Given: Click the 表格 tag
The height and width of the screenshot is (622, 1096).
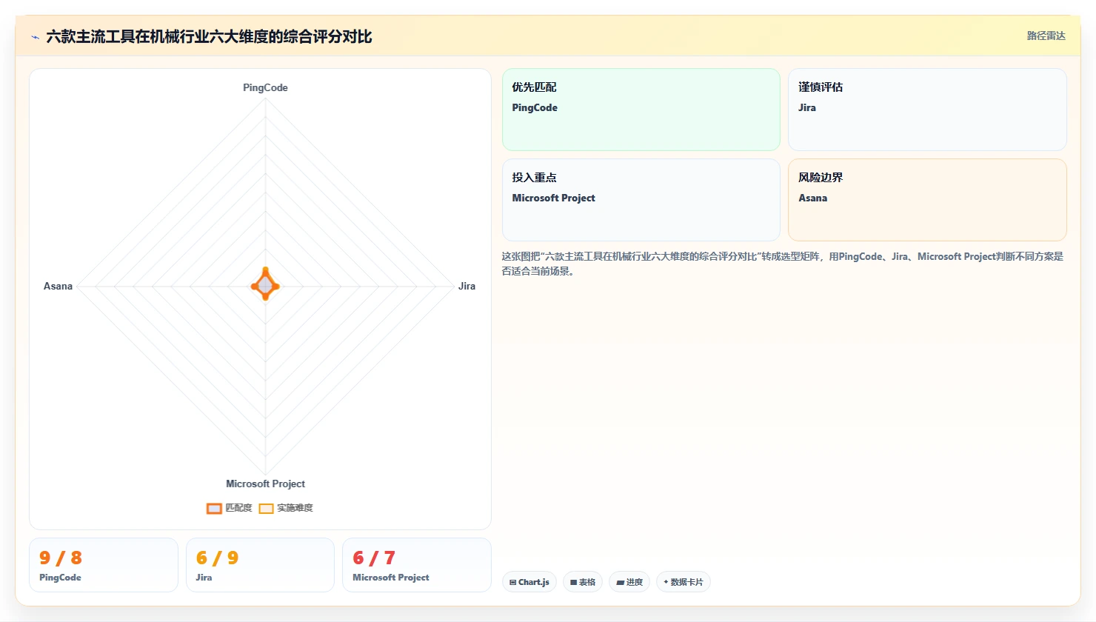Looking at the screenshot, I should (x=583, y=582).
